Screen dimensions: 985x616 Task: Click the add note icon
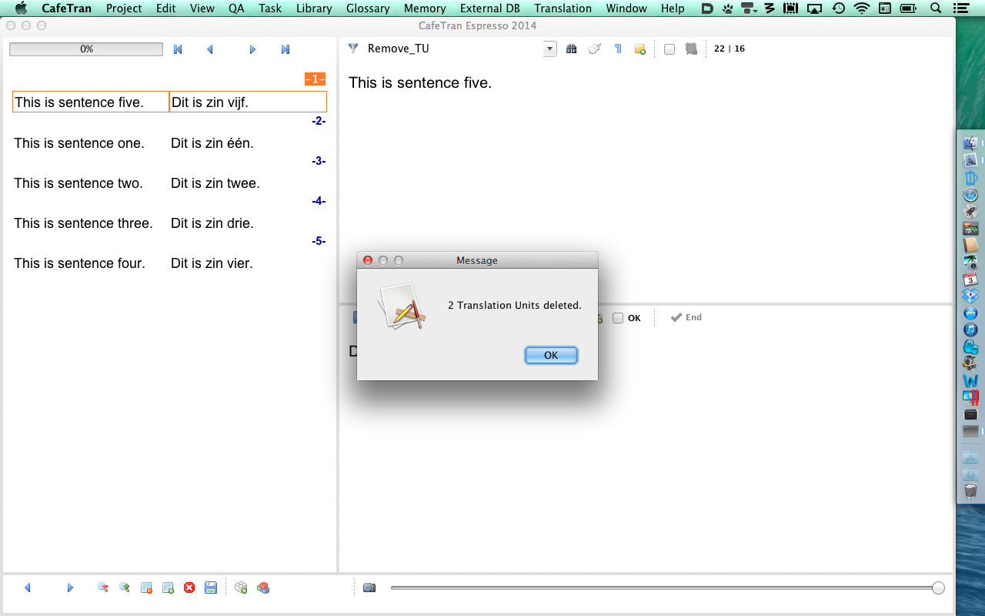[x=639, y=49]
